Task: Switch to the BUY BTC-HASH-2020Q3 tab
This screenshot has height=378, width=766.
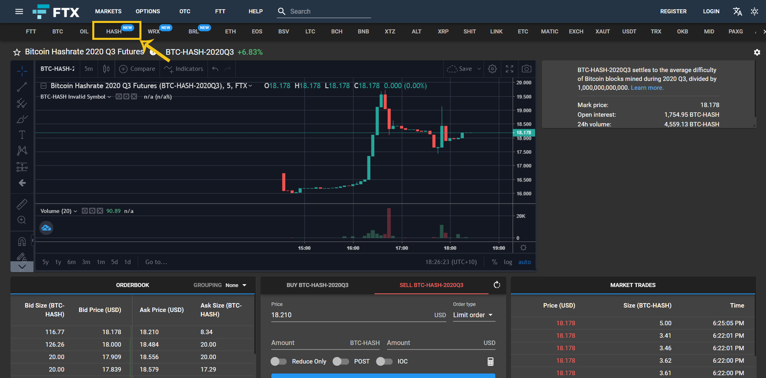Action: click(x=317, y=285)
